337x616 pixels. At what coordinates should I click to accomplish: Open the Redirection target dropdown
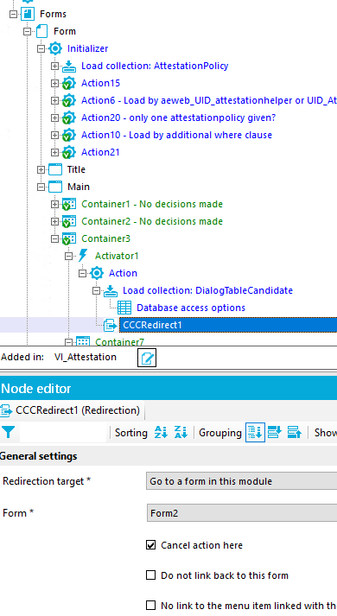[x=242, y=481]
